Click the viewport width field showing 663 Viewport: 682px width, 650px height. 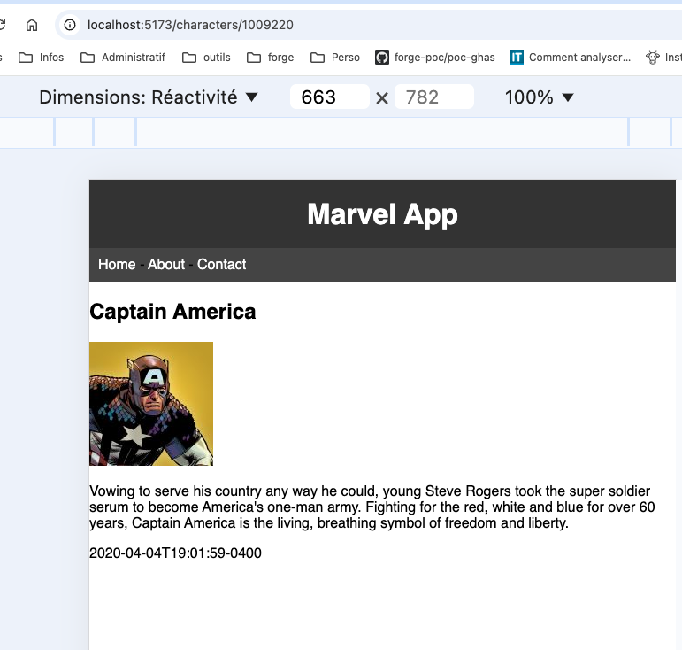click(328, 97)
